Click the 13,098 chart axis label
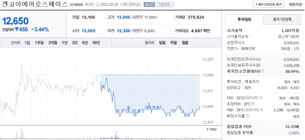305x140 pixels. point(208,75)
